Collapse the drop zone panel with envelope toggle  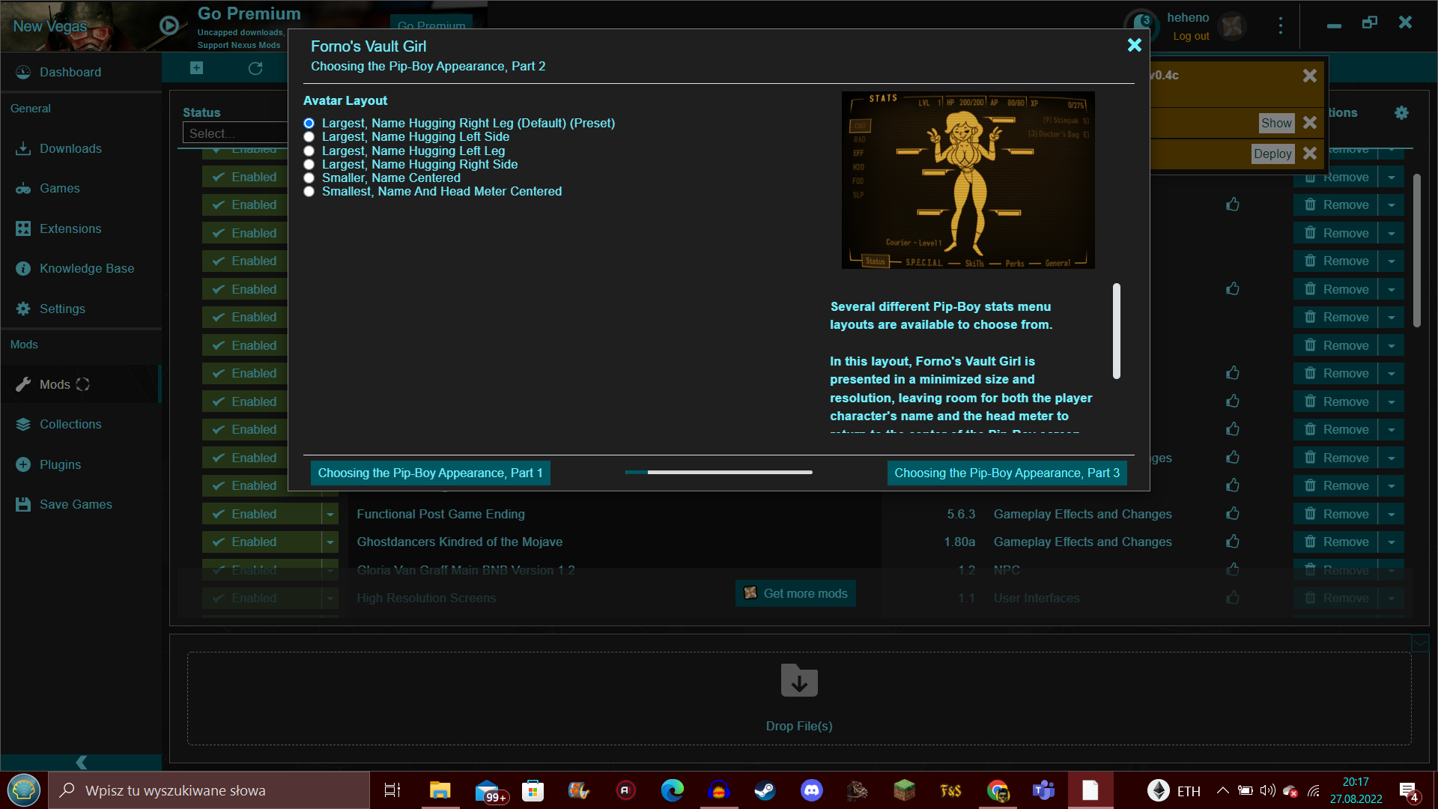(1420, 643)
